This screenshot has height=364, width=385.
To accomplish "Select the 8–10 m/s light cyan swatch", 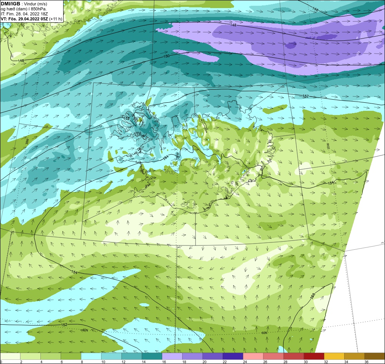I will (91, 356).
